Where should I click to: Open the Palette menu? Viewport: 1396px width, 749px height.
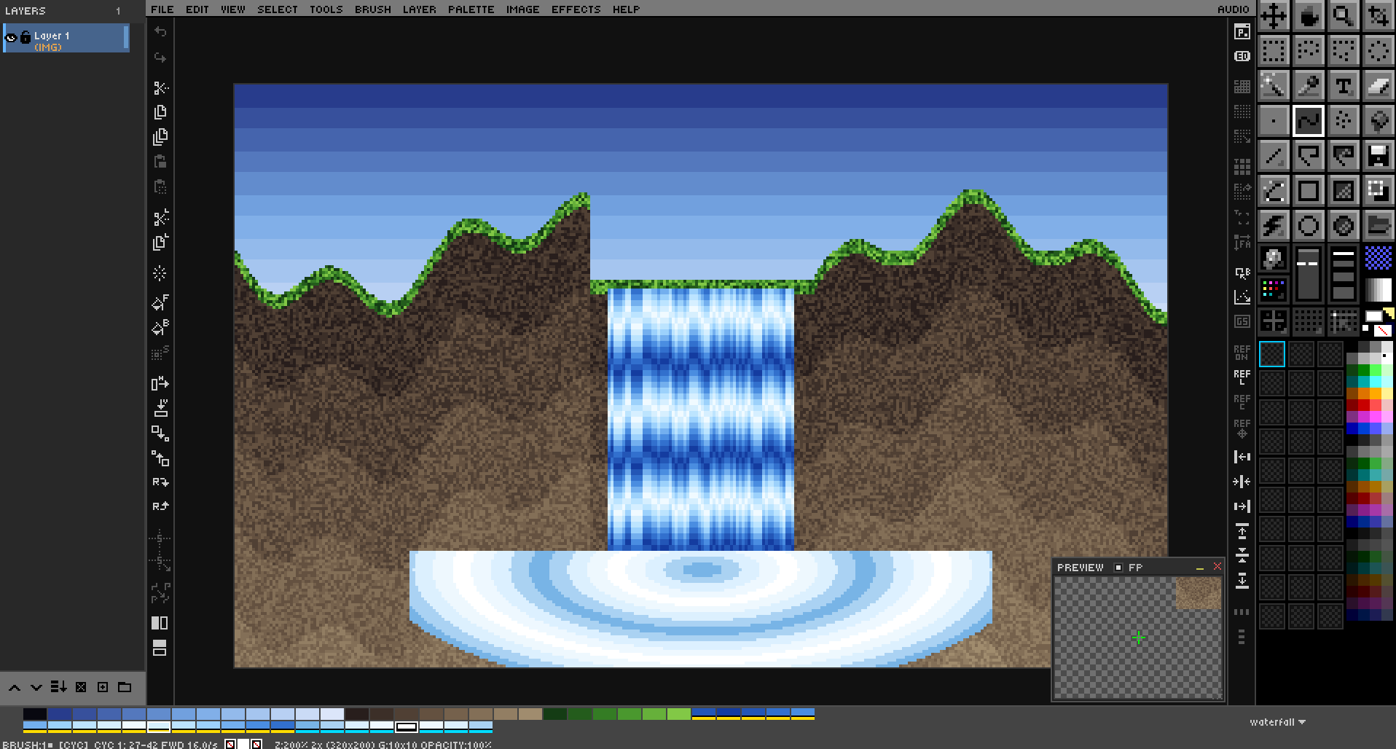(x=471, y=9)
